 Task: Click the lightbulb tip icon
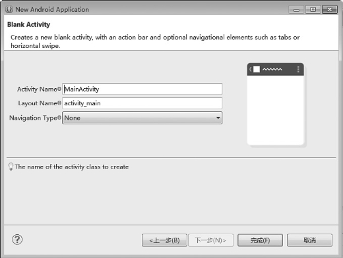click(11, 167)
